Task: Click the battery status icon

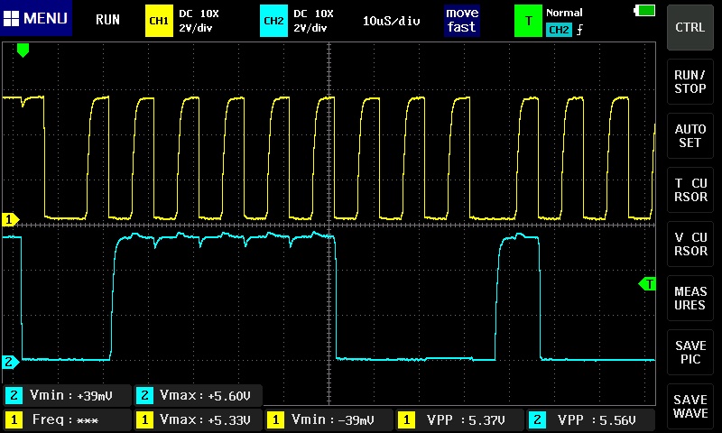Action: [x=644, y=10]
